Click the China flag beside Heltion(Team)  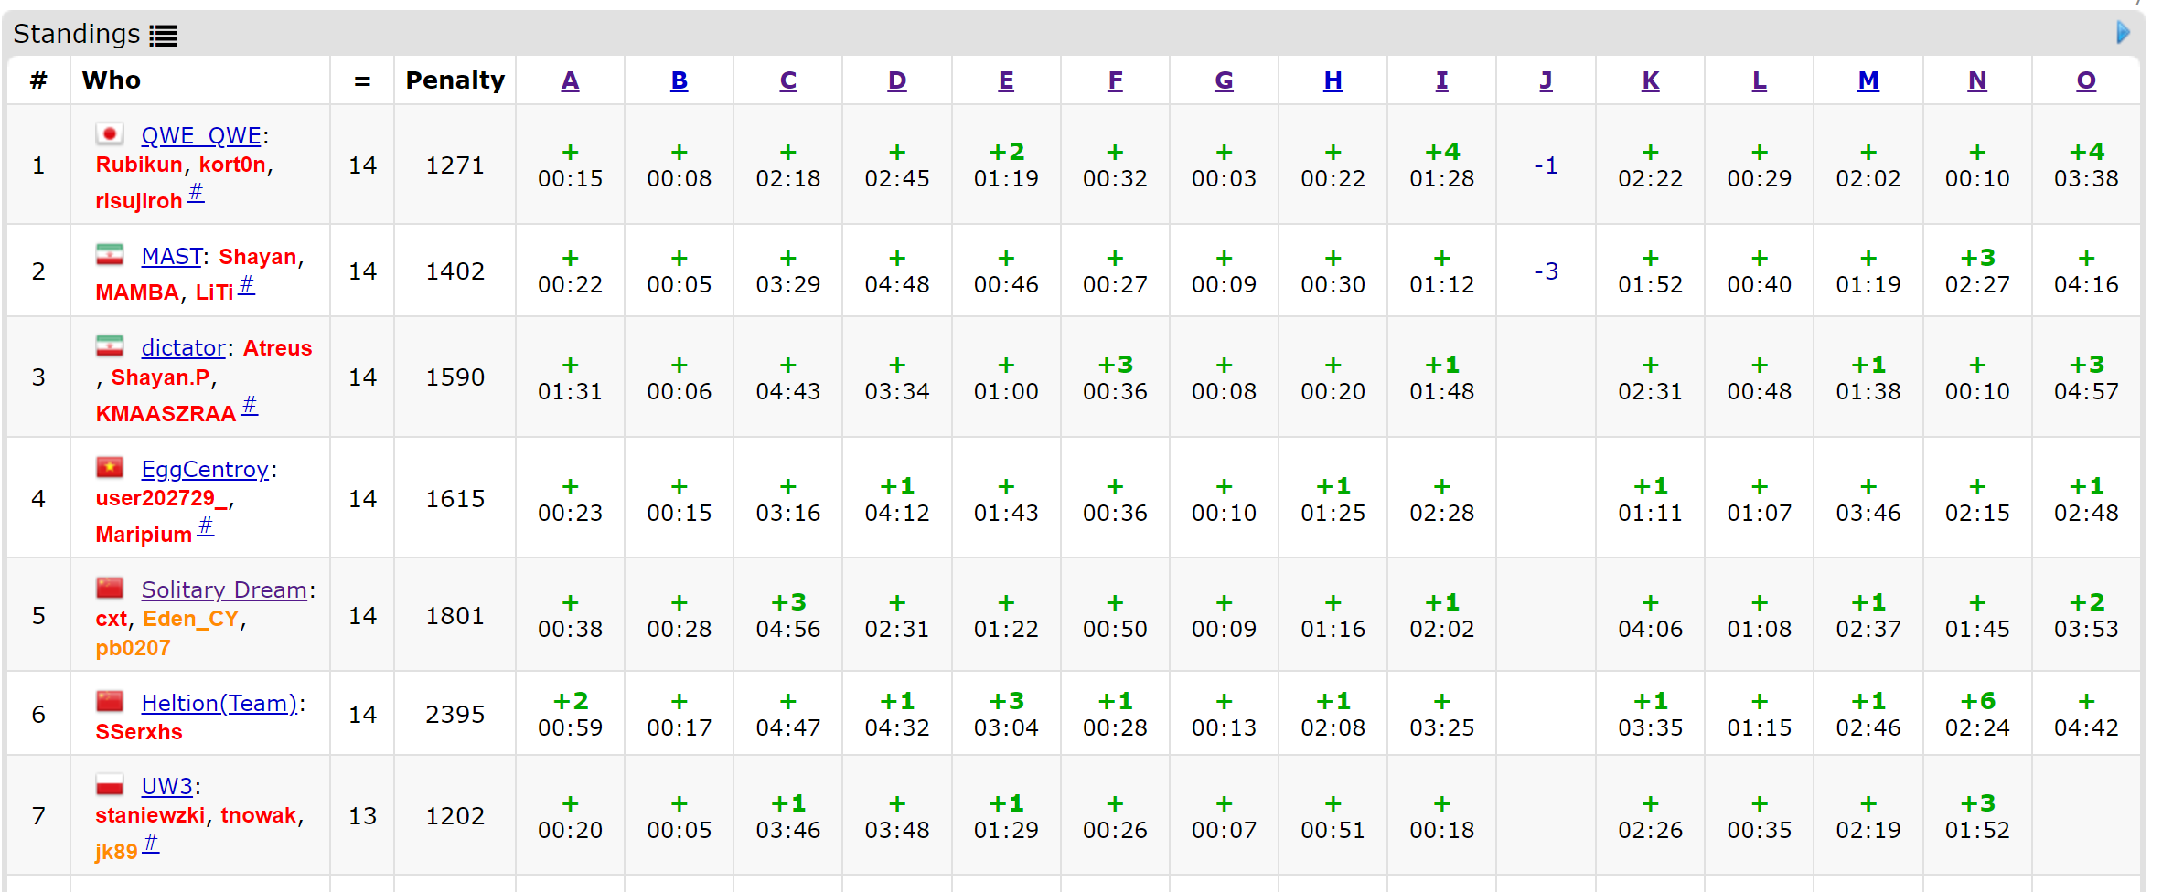click(110, 702)
